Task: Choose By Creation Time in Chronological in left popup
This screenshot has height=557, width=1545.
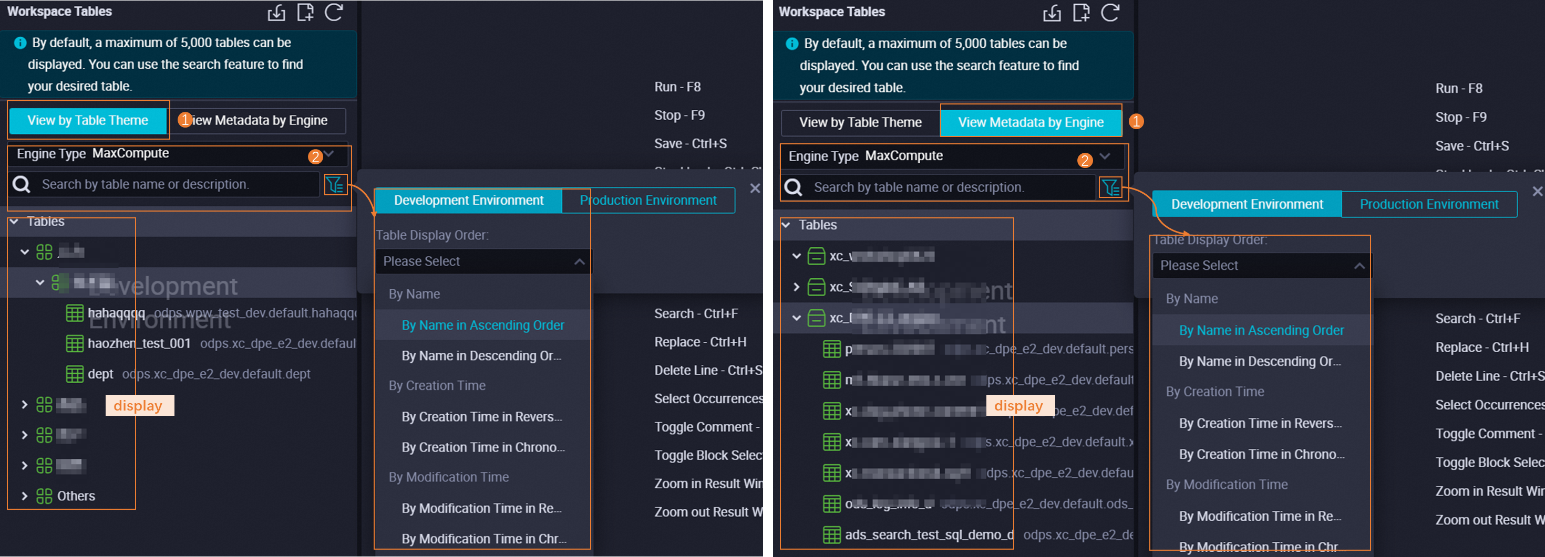Action: [x=483, y=447]
